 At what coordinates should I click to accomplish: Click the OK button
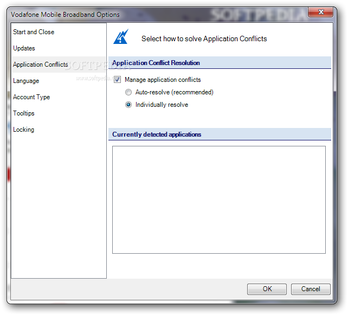[x=267, y=289]
